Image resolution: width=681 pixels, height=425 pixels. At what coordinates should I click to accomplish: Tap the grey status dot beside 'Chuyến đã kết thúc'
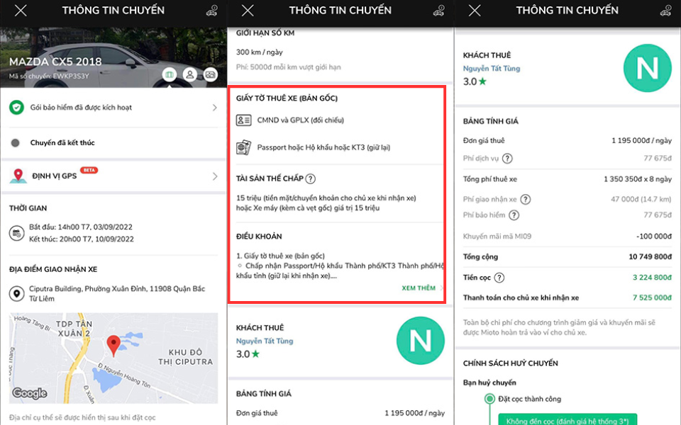tap(15, 142)
